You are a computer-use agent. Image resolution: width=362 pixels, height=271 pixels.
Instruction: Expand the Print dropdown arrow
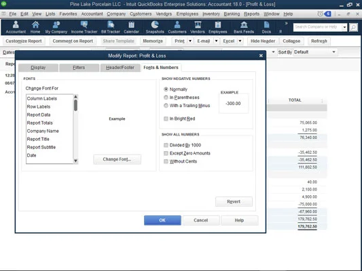click(190, 41)
